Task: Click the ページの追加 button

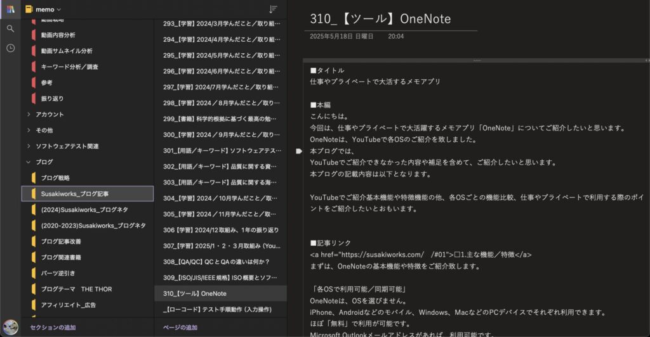Action: (180, 327)
